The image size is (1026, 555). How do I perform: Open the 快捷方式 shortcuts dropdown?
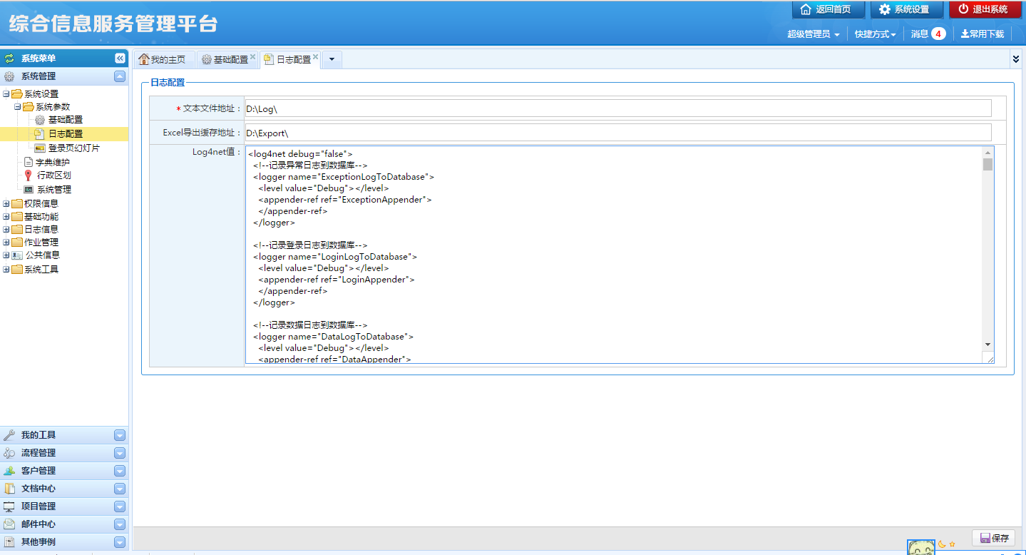(876, 34)
